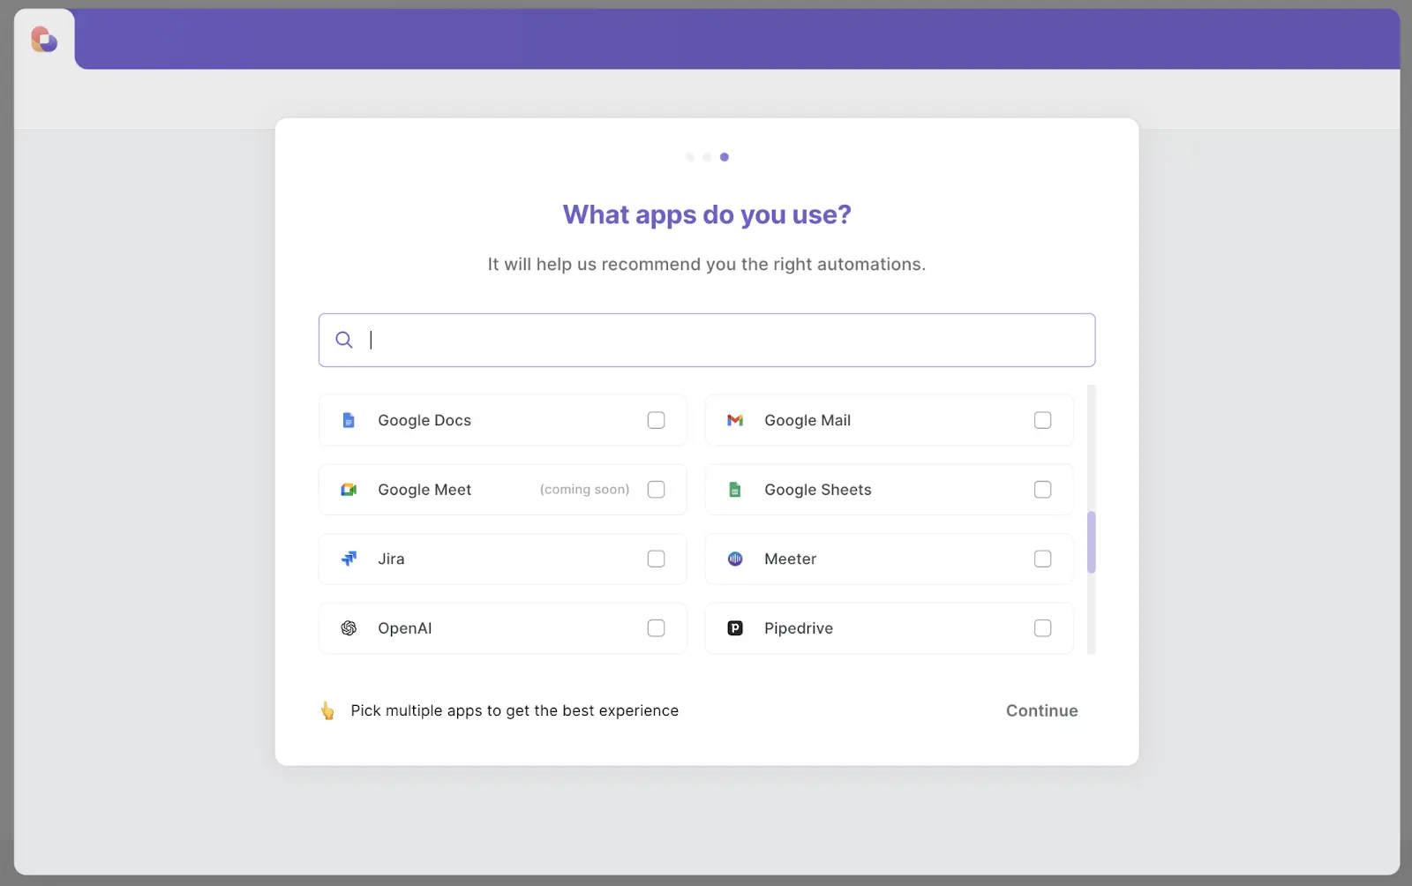Click the Google Sheets icon
The image size is (1412, 886).
pyautogui.click(x=735, y=490)
